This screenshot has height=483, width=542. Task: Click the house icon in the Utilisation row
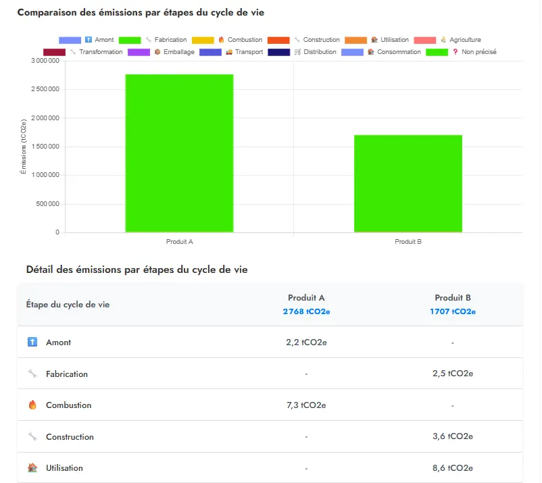coord(32,468)
